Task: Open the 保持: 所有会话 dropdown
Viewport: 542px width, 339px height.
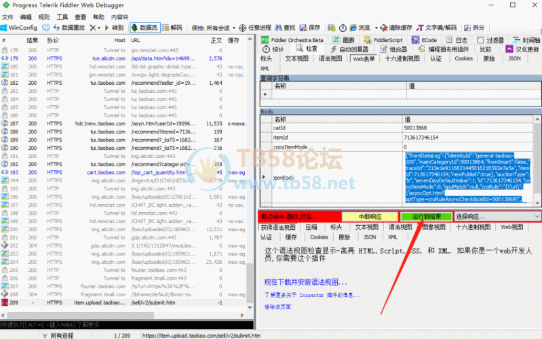Action: (x=213, y=28)
